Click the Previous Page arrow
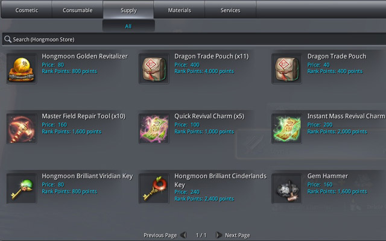 click(183, 235)
